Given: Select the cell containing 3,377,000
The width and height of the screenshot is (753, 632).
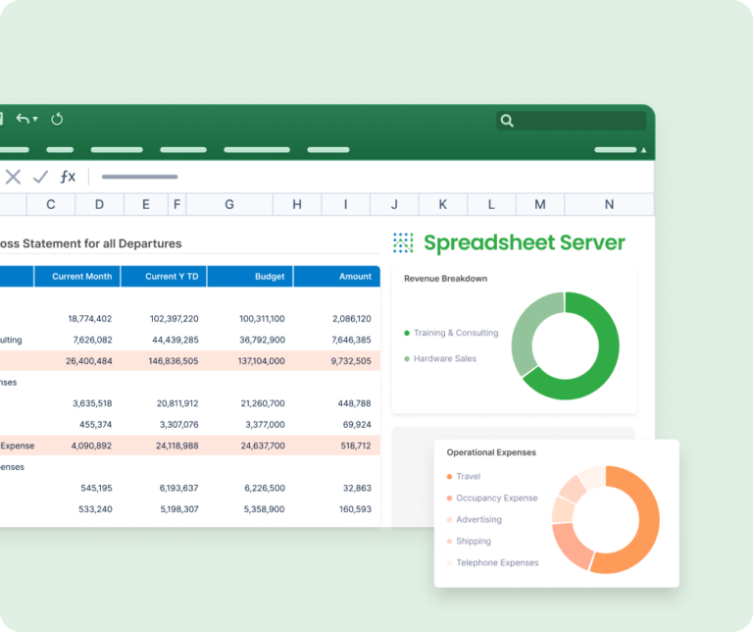Looking at the screenshot, I should pos(265,424).
